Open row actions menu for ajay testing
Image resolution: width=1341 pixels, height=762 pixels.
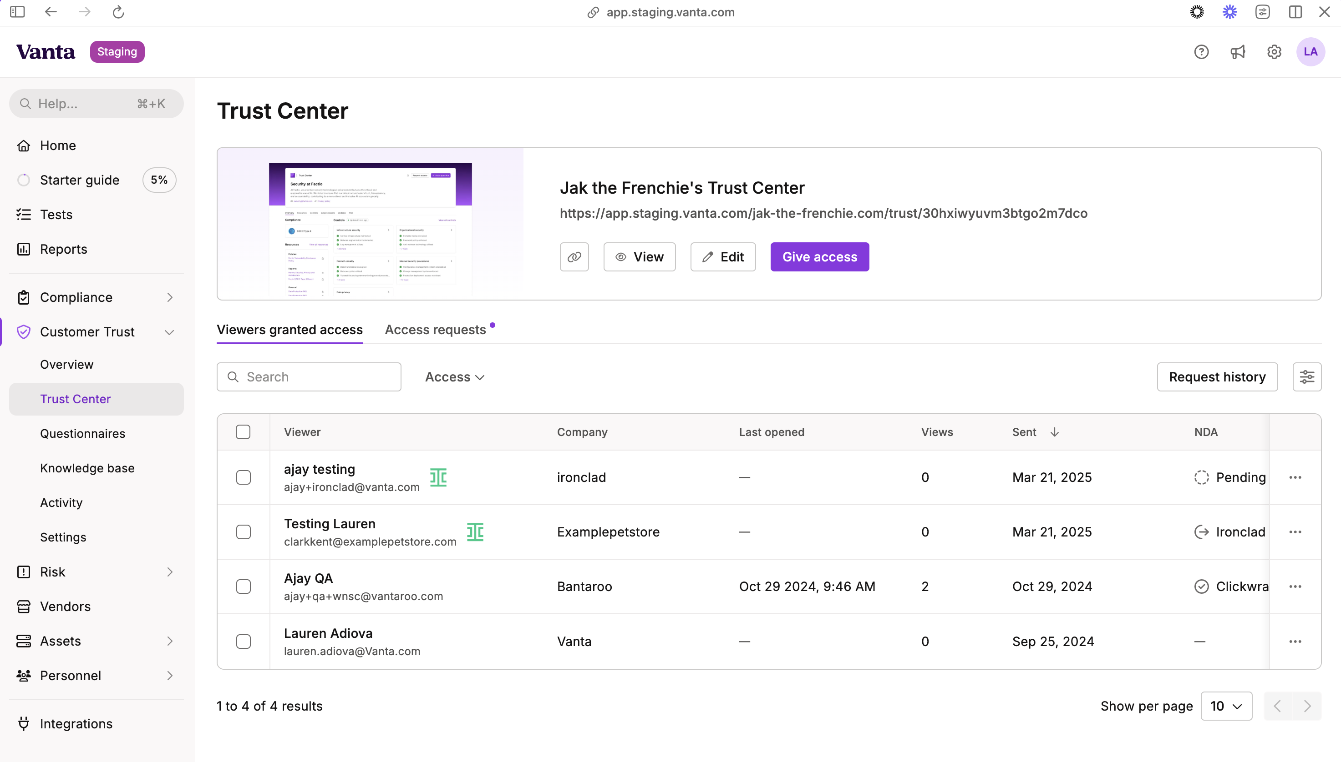coord(1295,477)
